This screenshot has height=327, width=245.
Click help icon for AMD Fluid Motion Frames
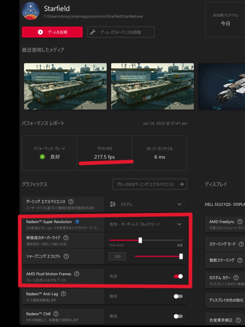(x=77, y=274)
